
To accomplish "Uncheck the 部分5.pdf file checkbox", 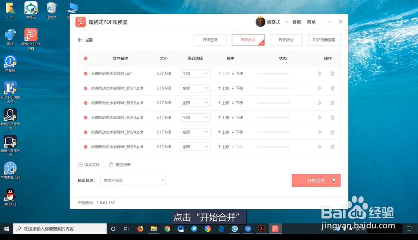I will coord(86,147).
